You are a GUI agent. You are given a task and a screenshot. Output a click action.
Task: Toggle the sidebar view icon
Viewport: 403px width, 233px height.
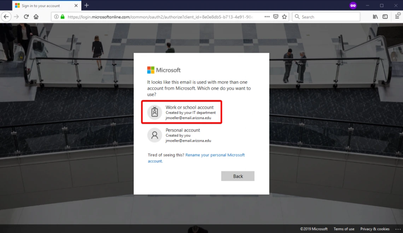385,17
